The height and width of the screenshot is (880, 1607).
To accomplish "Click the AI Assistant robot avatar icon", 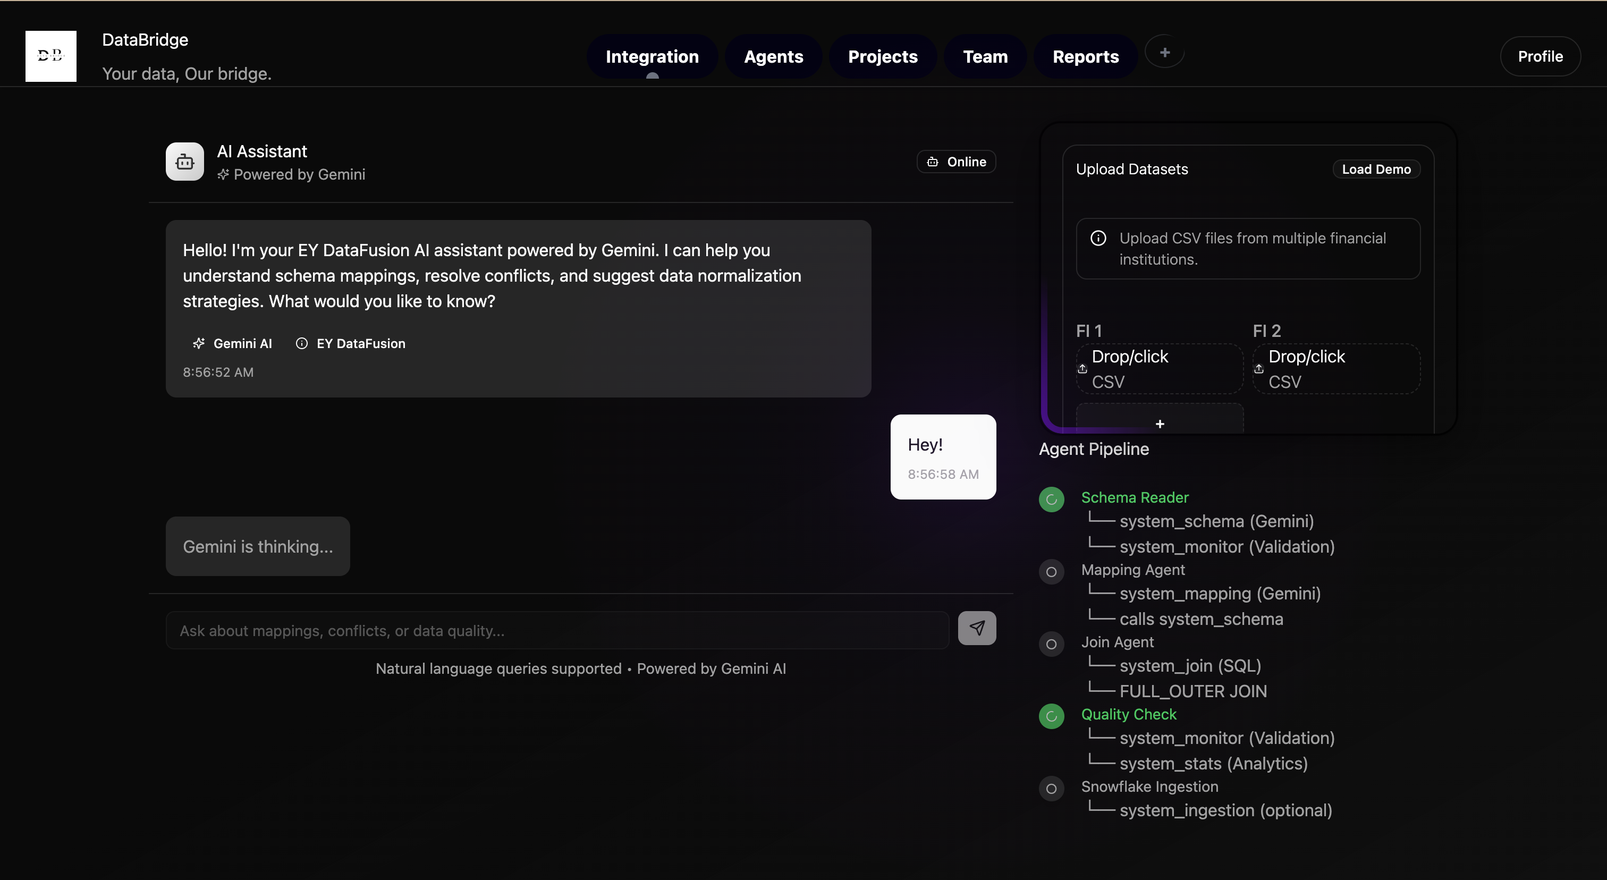I will click(x=184, y=162).
